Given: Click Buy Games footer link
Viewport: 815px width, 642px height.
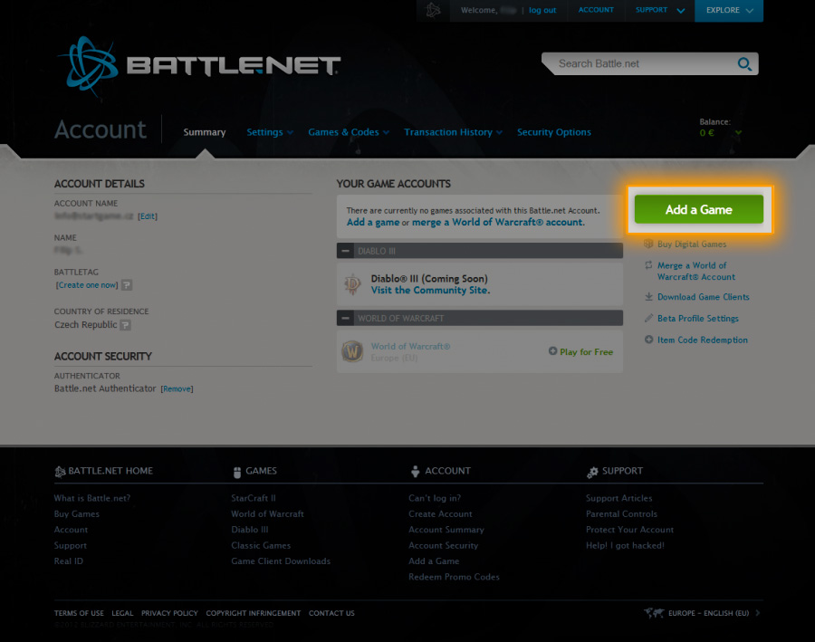Looking at the screenshot, I should tap(76, 513).
